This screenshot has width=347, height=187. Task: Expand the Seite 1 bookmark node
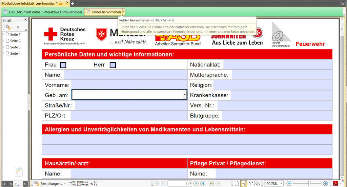[4, 34]
